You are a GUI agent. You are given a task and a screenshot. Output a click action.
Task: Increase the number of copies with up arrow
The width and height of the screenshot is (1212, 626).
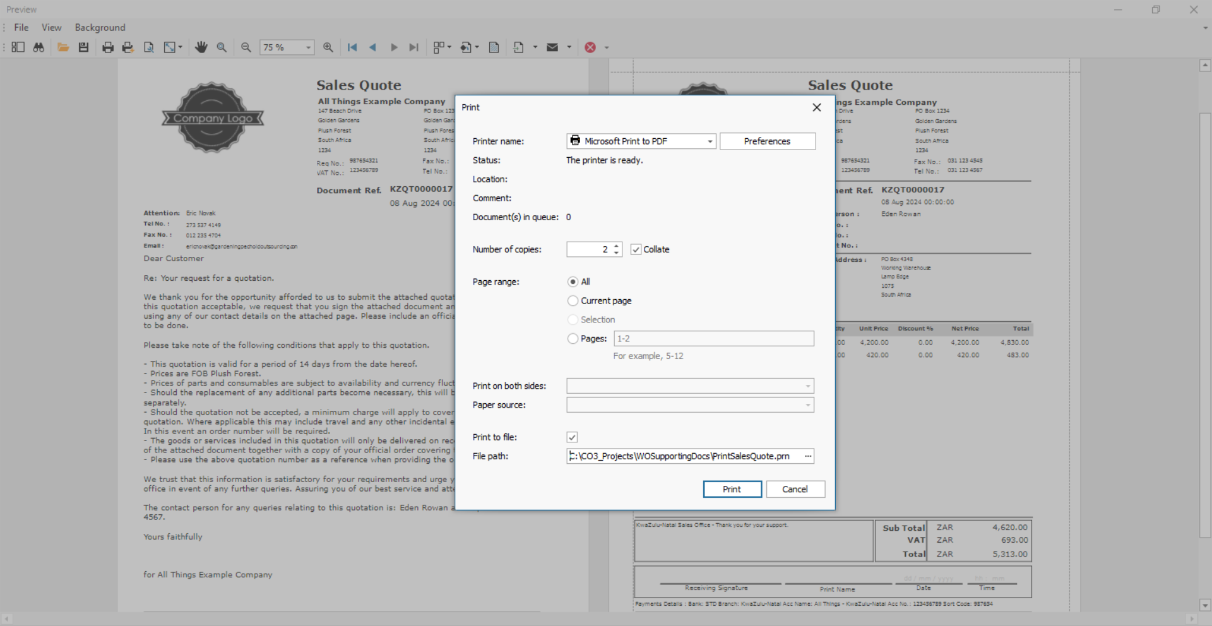(x=617, y=246)
